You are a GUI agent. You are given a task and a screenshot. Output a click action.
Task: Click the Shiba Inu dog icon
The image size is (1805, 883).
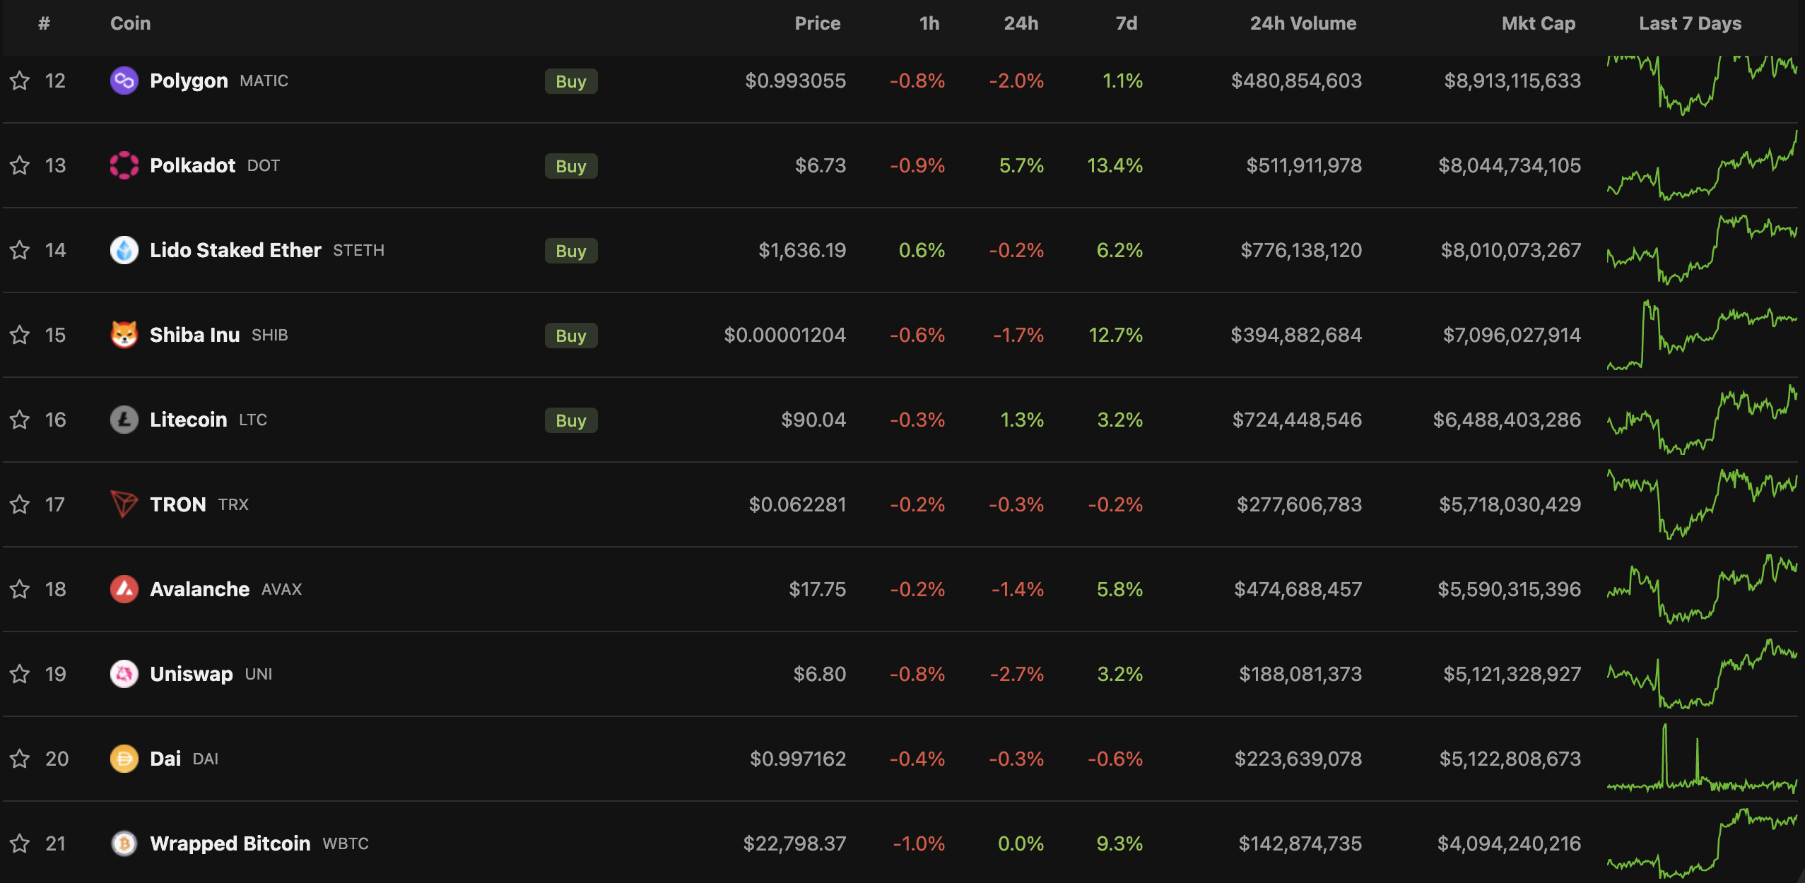pyautogui.click(x=124, y=335)
